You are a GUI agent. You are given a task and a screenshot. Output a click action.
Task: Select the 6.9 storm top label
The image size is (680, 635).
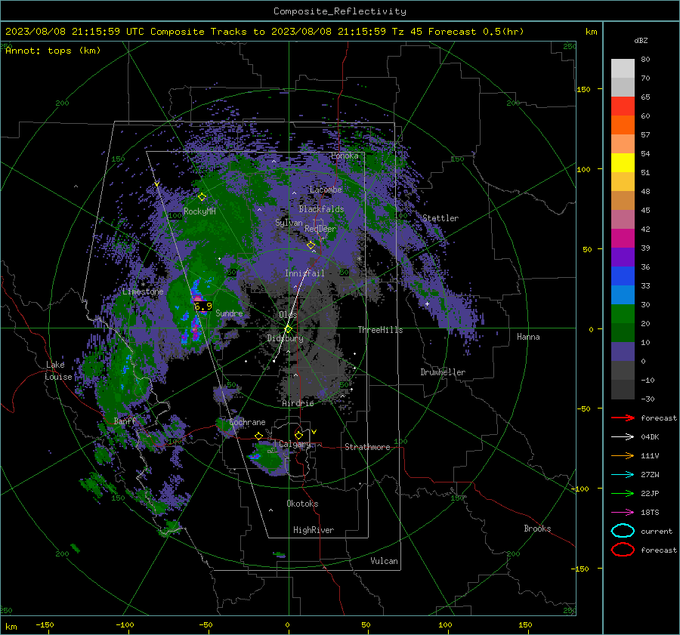coord(203,307)
